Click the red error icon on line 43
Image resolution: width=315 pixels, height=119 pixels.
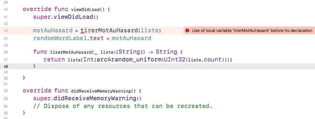click(187, 30)
